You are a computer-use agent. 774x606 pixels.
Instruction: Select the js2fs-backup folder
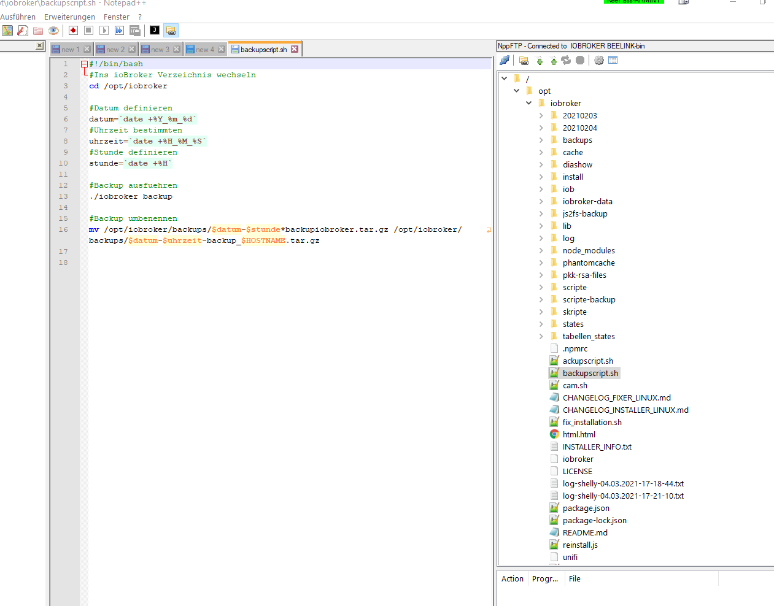584,213
